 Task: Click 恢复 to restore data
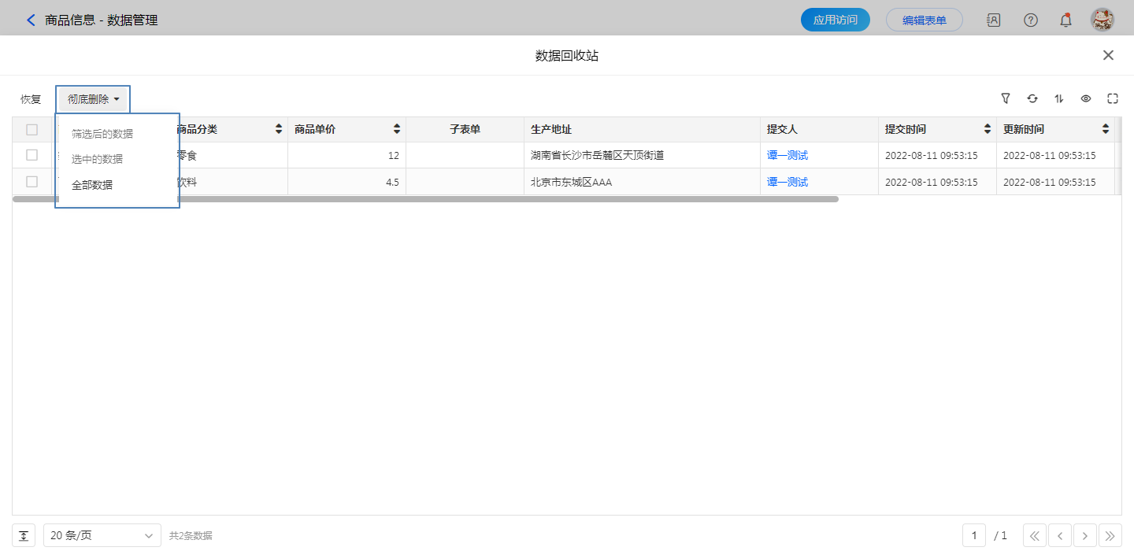[x=31, y=99]
